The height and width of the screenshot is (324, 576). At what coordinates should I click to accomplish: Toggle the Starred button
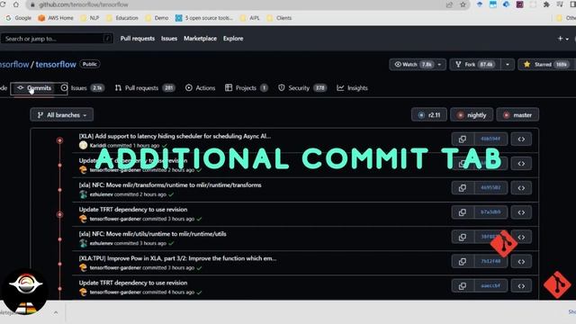point(546,64)
